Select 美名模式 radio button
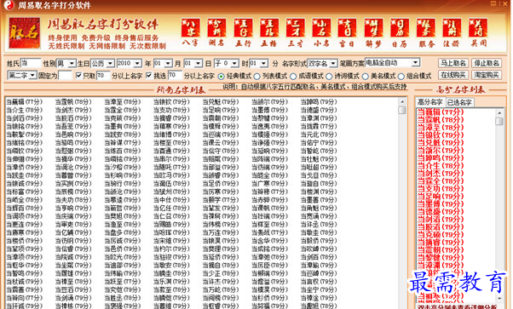513x309 pixels. tap(365, 77)
